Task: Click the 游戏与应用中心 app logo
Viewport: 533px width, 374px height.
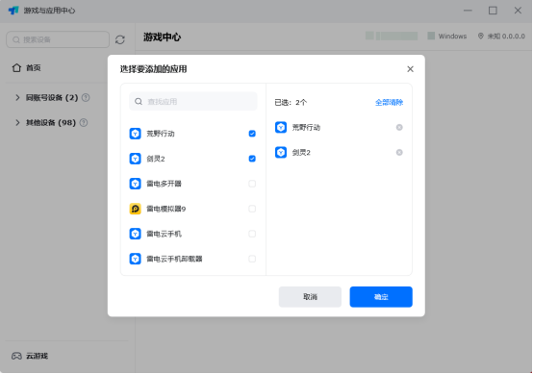Action: pos(13,11)
